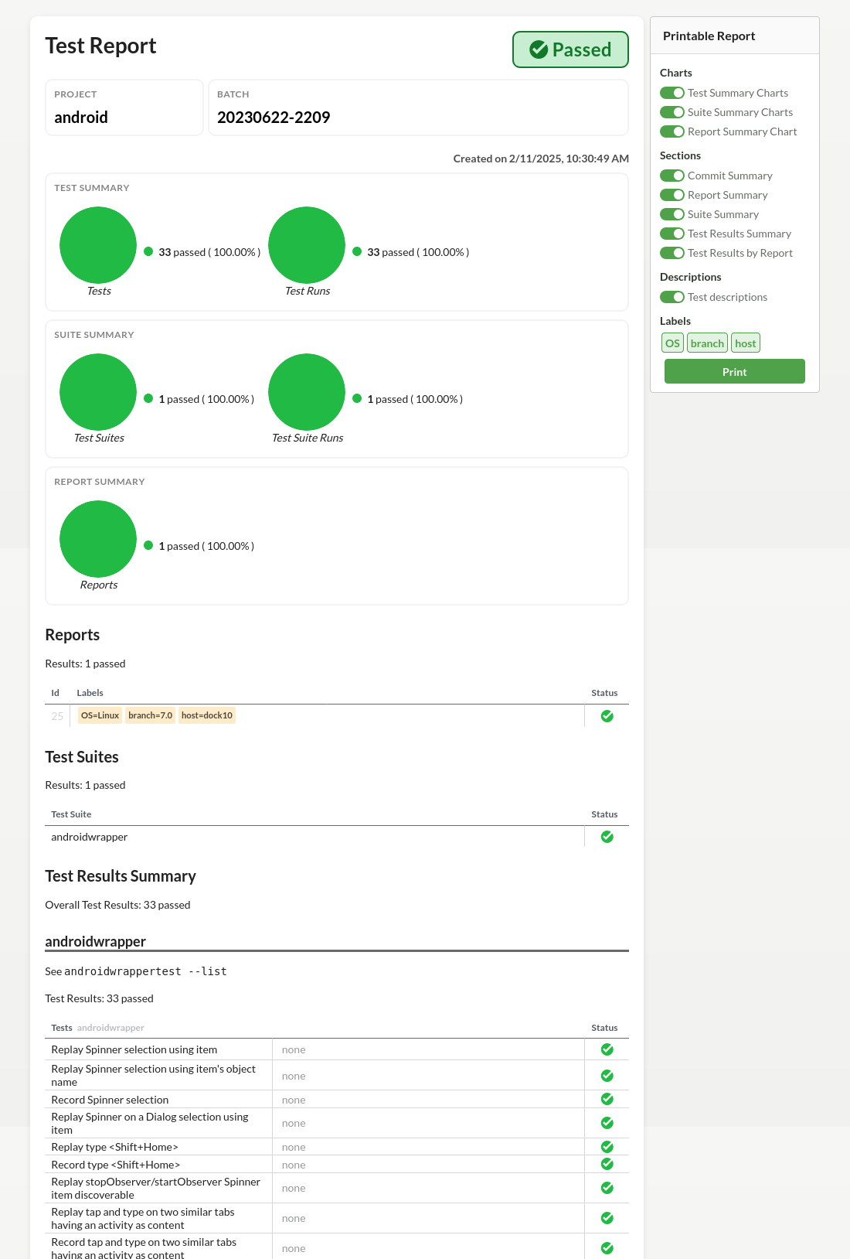The height and width of the screenshot is (1259, 850).
Task: Click status icon for Record type <Shift+Home>
Action: point(607,1164)
